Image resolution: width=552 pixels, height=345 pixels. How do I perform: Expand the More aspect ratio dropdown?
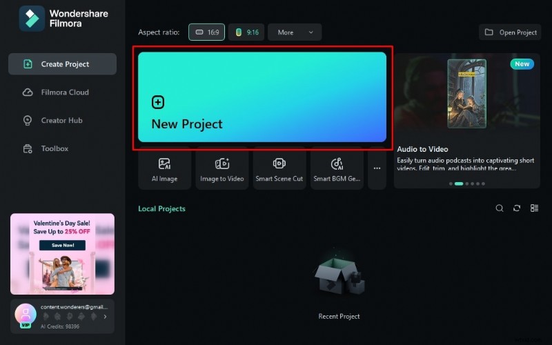click(x=295, y=32)
